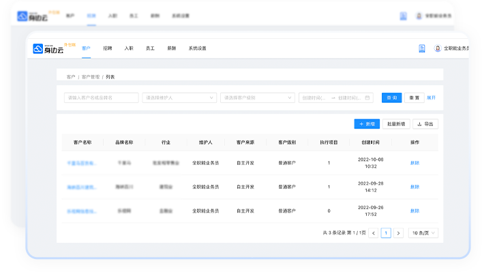Click the 身边云 cloud logo icon
This screenshot has width=482, height=272.
click(x=37, y=48)
